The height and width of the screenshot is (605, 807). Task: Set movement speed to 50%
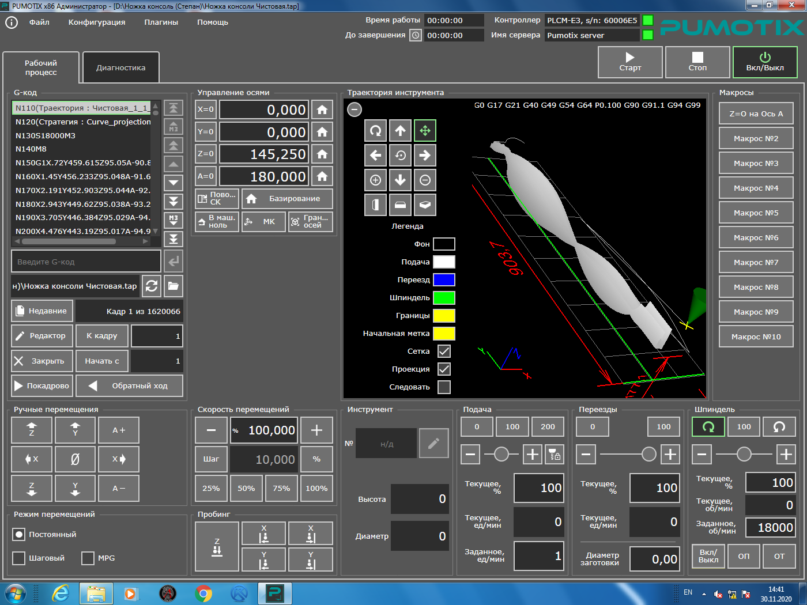(246, 488)
